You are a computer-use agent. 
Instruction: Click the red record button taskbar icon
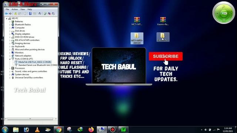pyautogui.click(x=113, y=130)
